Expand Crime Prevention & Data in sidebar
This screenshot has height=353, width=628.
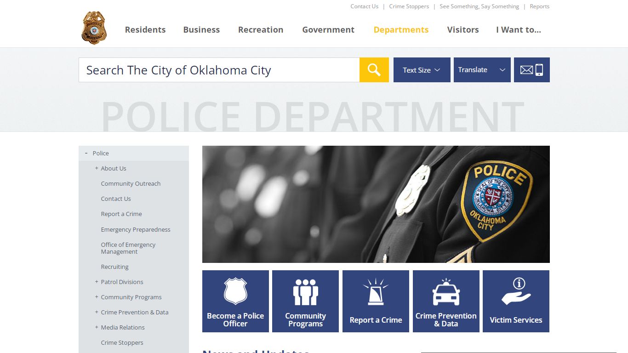click(x=97, y=312)
